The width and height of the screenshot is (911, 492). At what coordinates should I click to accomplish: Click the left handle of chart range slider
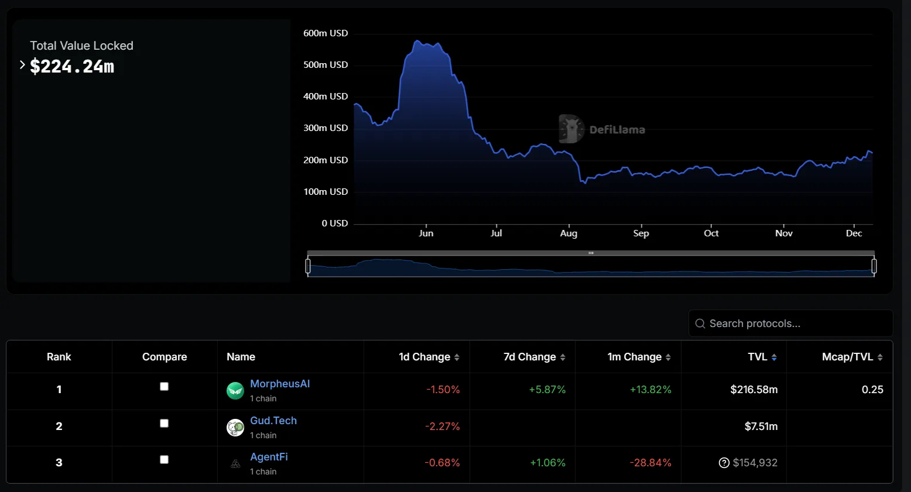point(308,266)
